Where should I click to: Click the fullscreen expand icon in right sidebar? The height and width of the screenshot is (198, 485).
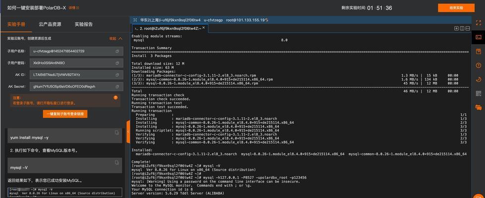point(479,23)
